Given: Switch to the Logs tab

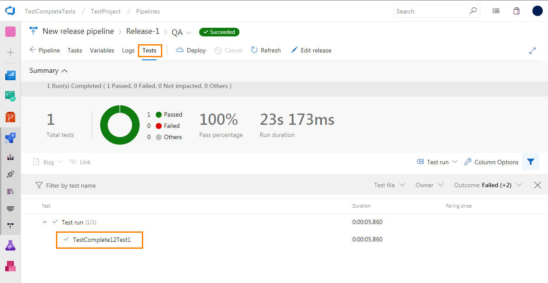Looking at the screenshot, I should coord(128,50).
